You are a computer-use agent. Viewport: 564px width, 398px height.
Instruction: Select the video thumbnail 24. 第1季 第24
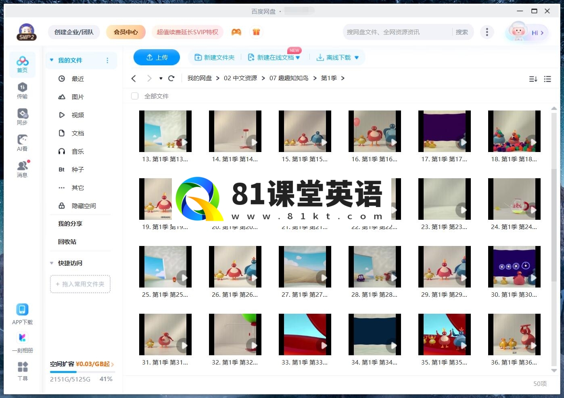pos(514,199)
